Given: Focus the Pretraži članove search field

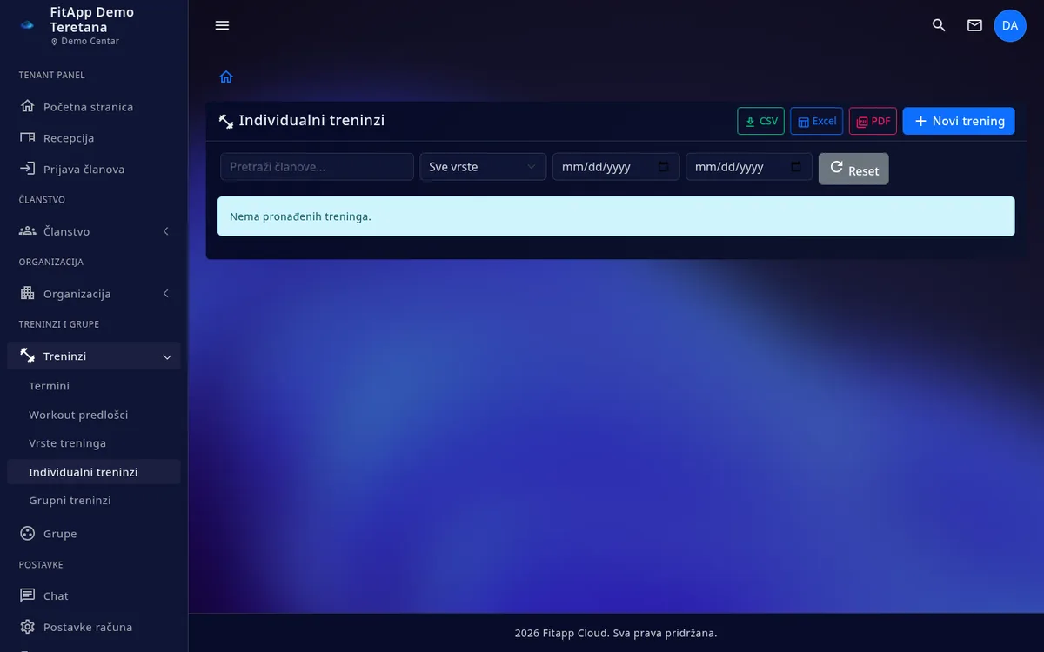Looking at the screenshot, I should [x=317, y=167].
